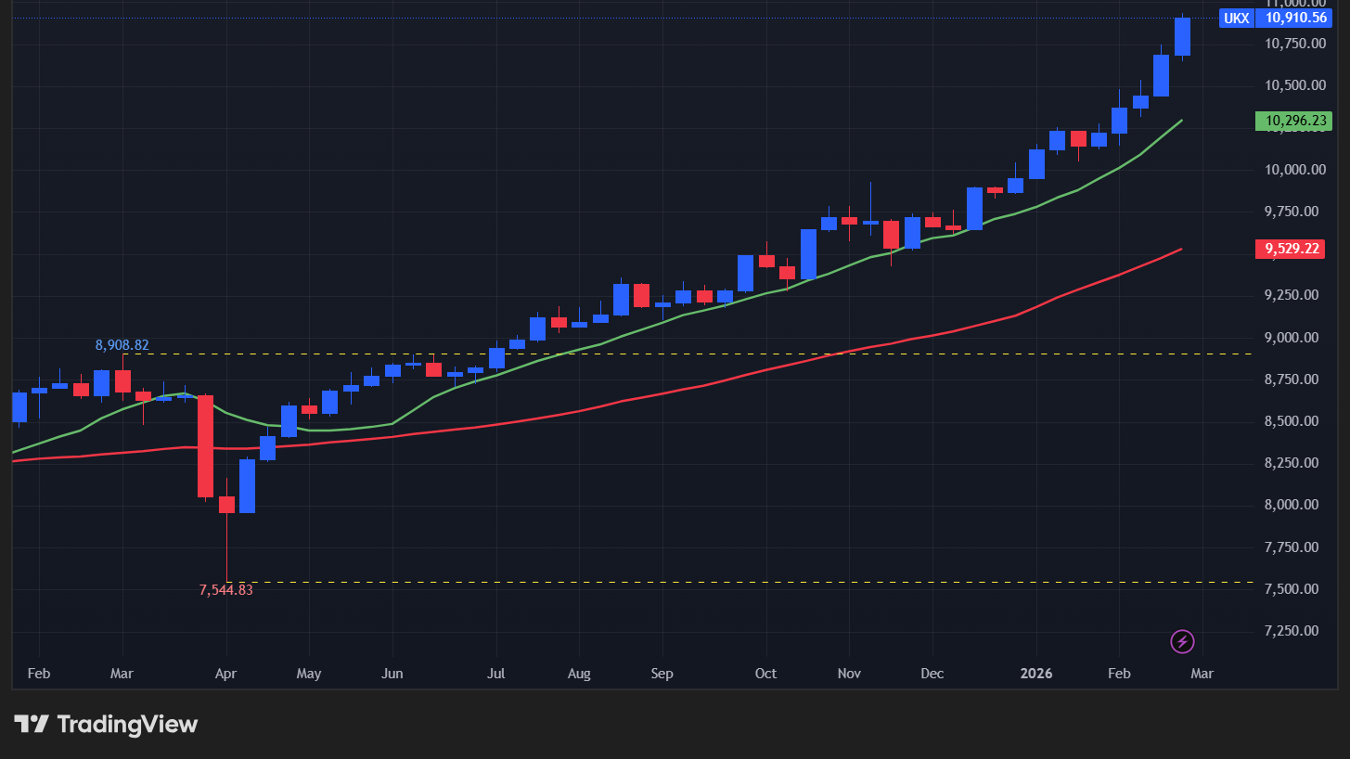Viewport: 1350px width, 759px height.
Task: Click the Jul label on time axis
Action: (x=495, y=674)
